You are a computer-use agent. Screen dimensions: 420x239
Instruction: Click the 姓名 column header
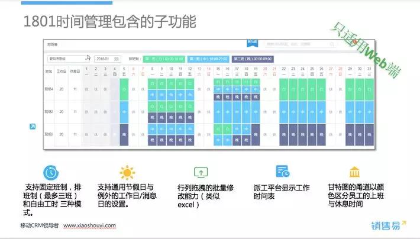pyautogui.click(x=49, y=72)
